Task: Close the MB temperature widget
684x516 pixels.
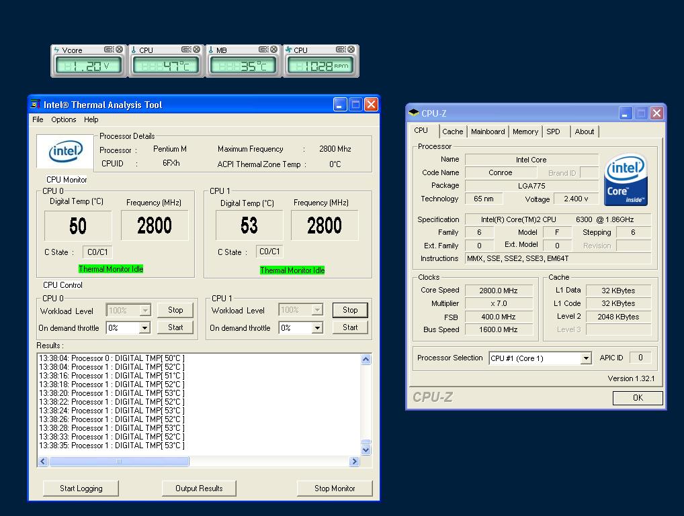Action: (273, 50)
